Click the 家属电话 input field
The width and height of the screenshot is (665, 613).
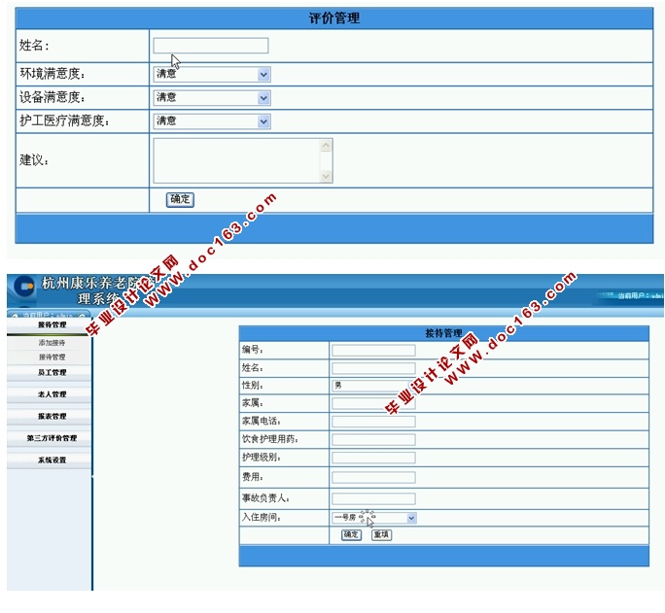pyautogui.click(x=373, y=422)
